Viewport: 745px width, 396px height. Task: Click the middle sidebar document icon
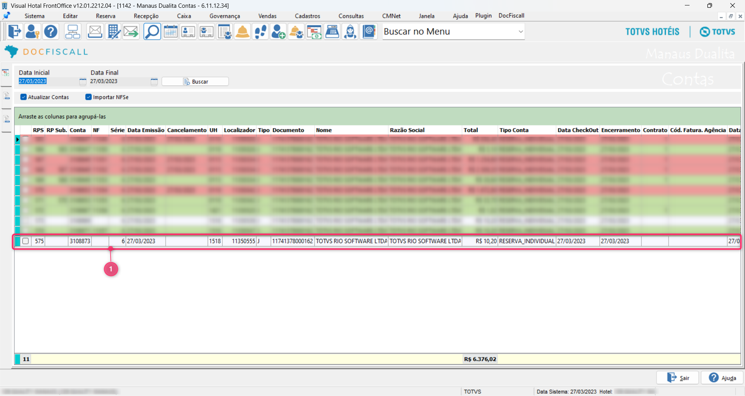[6, 96]
